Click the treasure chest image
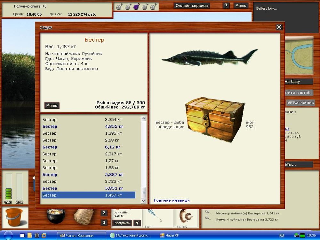Viewport: 320px width, 240px height. point(215,120)
